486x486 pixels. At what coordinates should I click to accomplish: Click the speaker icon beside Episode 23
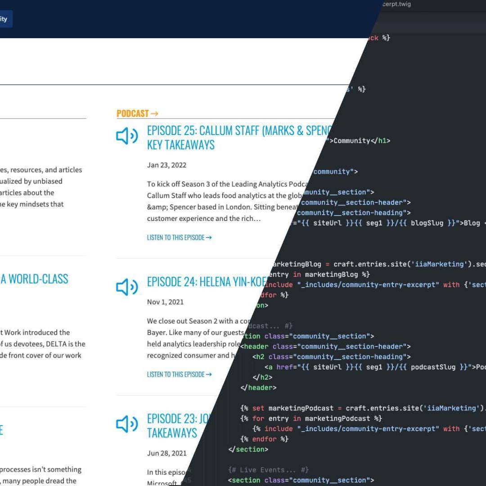127,424
